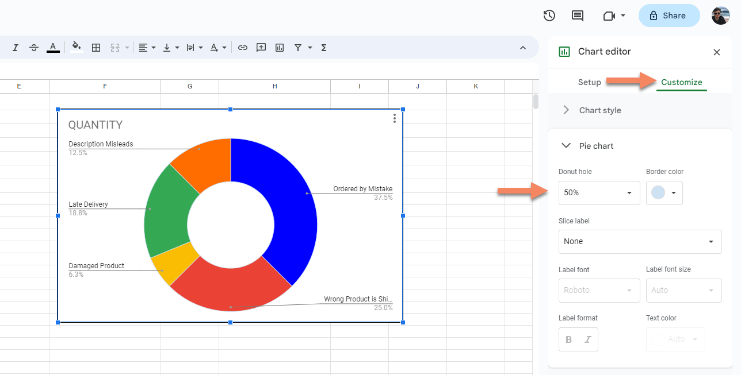The height and width of the screenshot is (375, 741).
Task: Open the Text color tool
Action: click(52, 48)
